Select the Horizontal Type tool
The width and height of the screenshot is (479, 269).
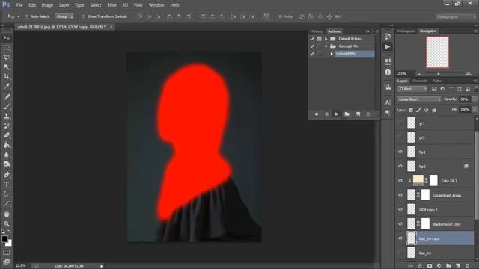point(7,185)
